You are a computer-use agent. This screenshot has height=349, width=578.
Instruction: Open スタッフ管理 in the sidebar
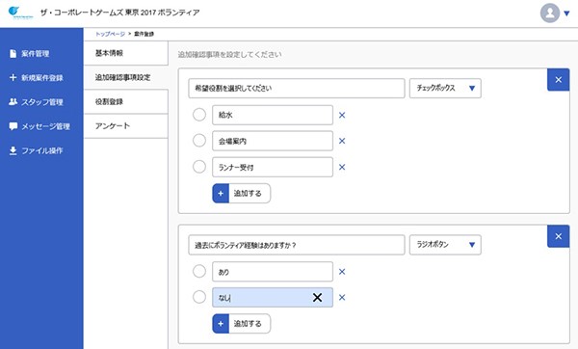(42, 102)
